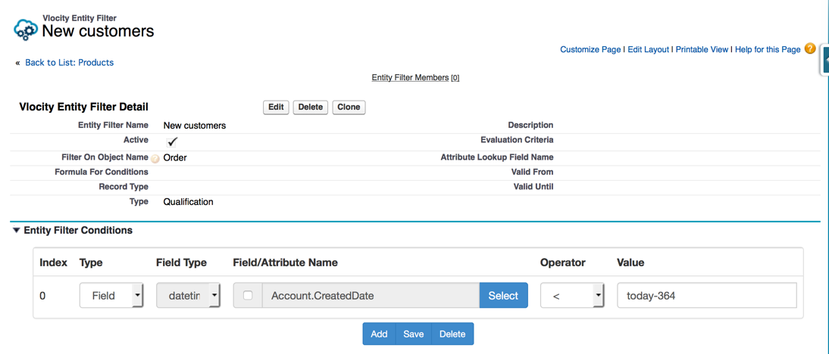Click the blue Delete button under conditions
Screen dimensions: 829x354
[x=452, y=334]
